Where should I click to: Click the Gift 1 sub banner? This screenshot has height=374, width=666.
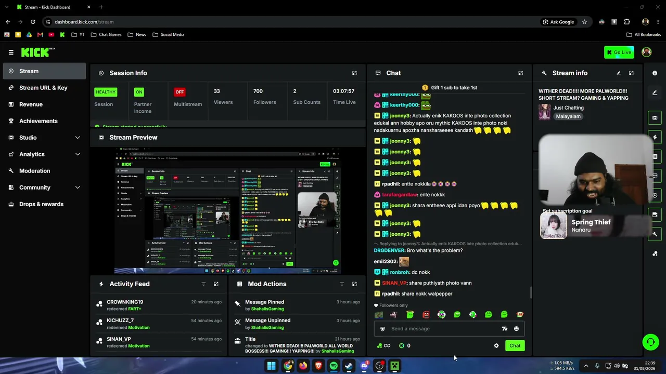[450, 88]
